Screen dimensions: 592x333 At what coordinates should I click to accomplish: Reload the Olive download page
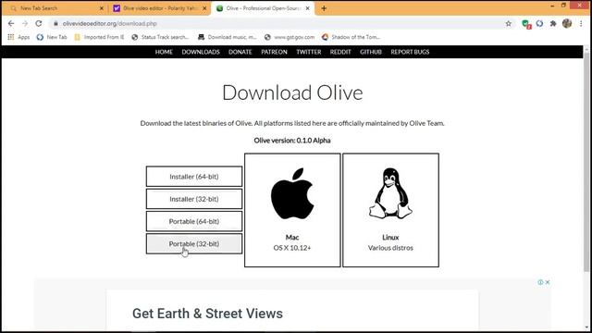coord(39,23)
